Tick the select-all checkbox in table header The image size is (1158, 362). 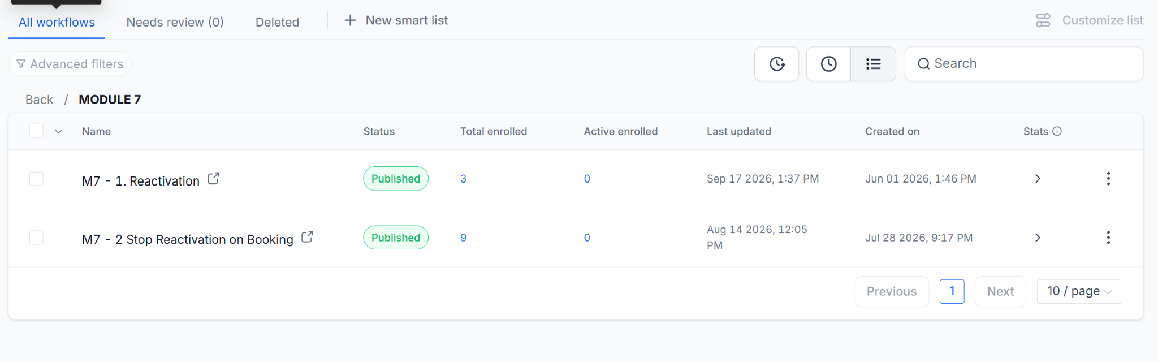(x=36, y=131)
